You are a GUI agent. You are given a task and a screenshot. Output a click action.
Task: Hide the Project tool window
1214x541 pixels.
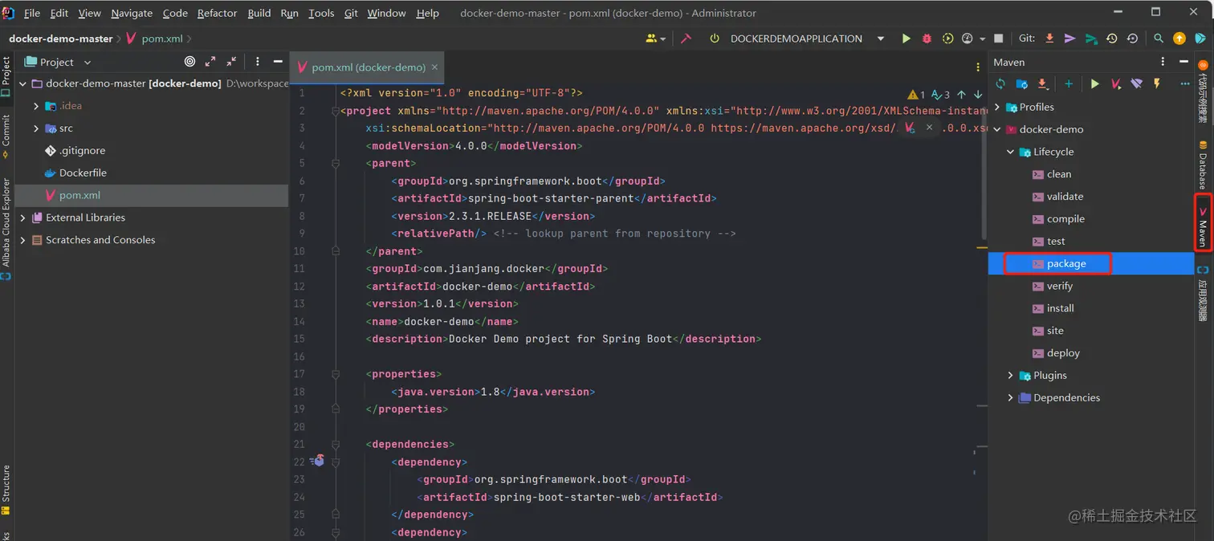(x=278, y=62)
